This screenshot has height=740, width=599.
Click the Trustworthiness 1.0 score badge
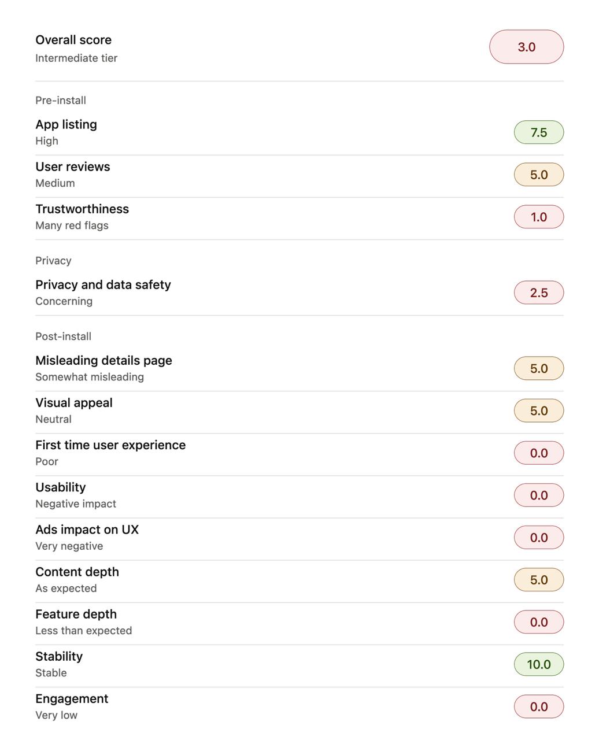click(x=539, y=217)
